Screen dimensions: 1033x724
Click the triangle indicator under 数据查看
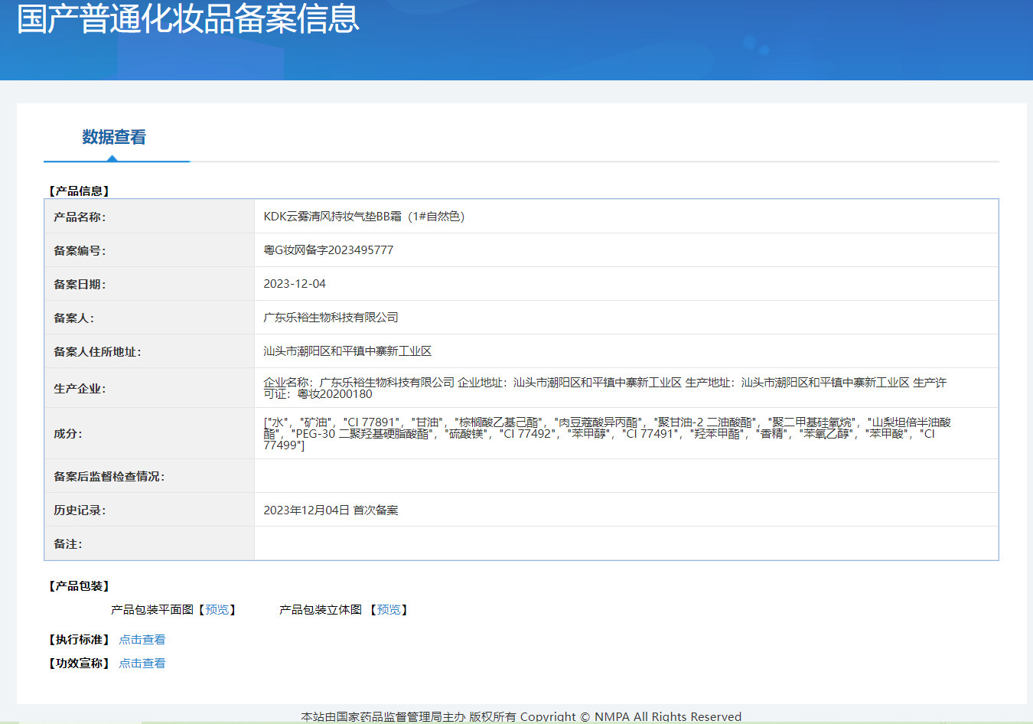[x=112, y=158]
